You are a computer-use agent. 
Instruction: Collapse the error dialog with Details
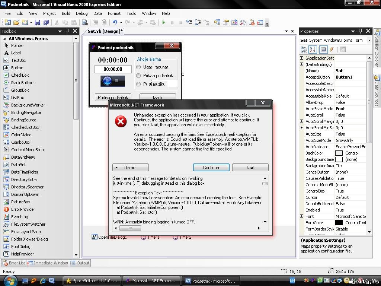pyautogui.click(x=131, y=167)
